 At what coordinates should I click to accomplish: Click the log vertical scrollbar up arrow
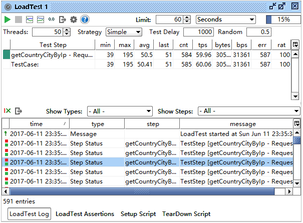tap(297, 132)
